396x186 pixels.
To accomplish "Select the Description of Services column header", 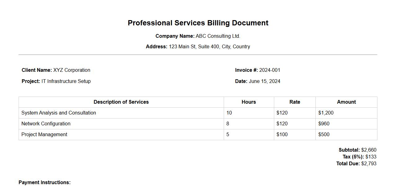I will click(x=121, y=102).
